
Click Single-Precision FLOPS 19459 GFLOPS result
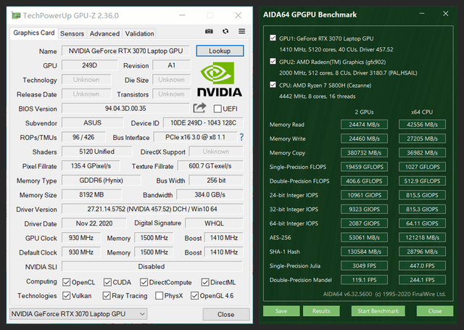364,167
